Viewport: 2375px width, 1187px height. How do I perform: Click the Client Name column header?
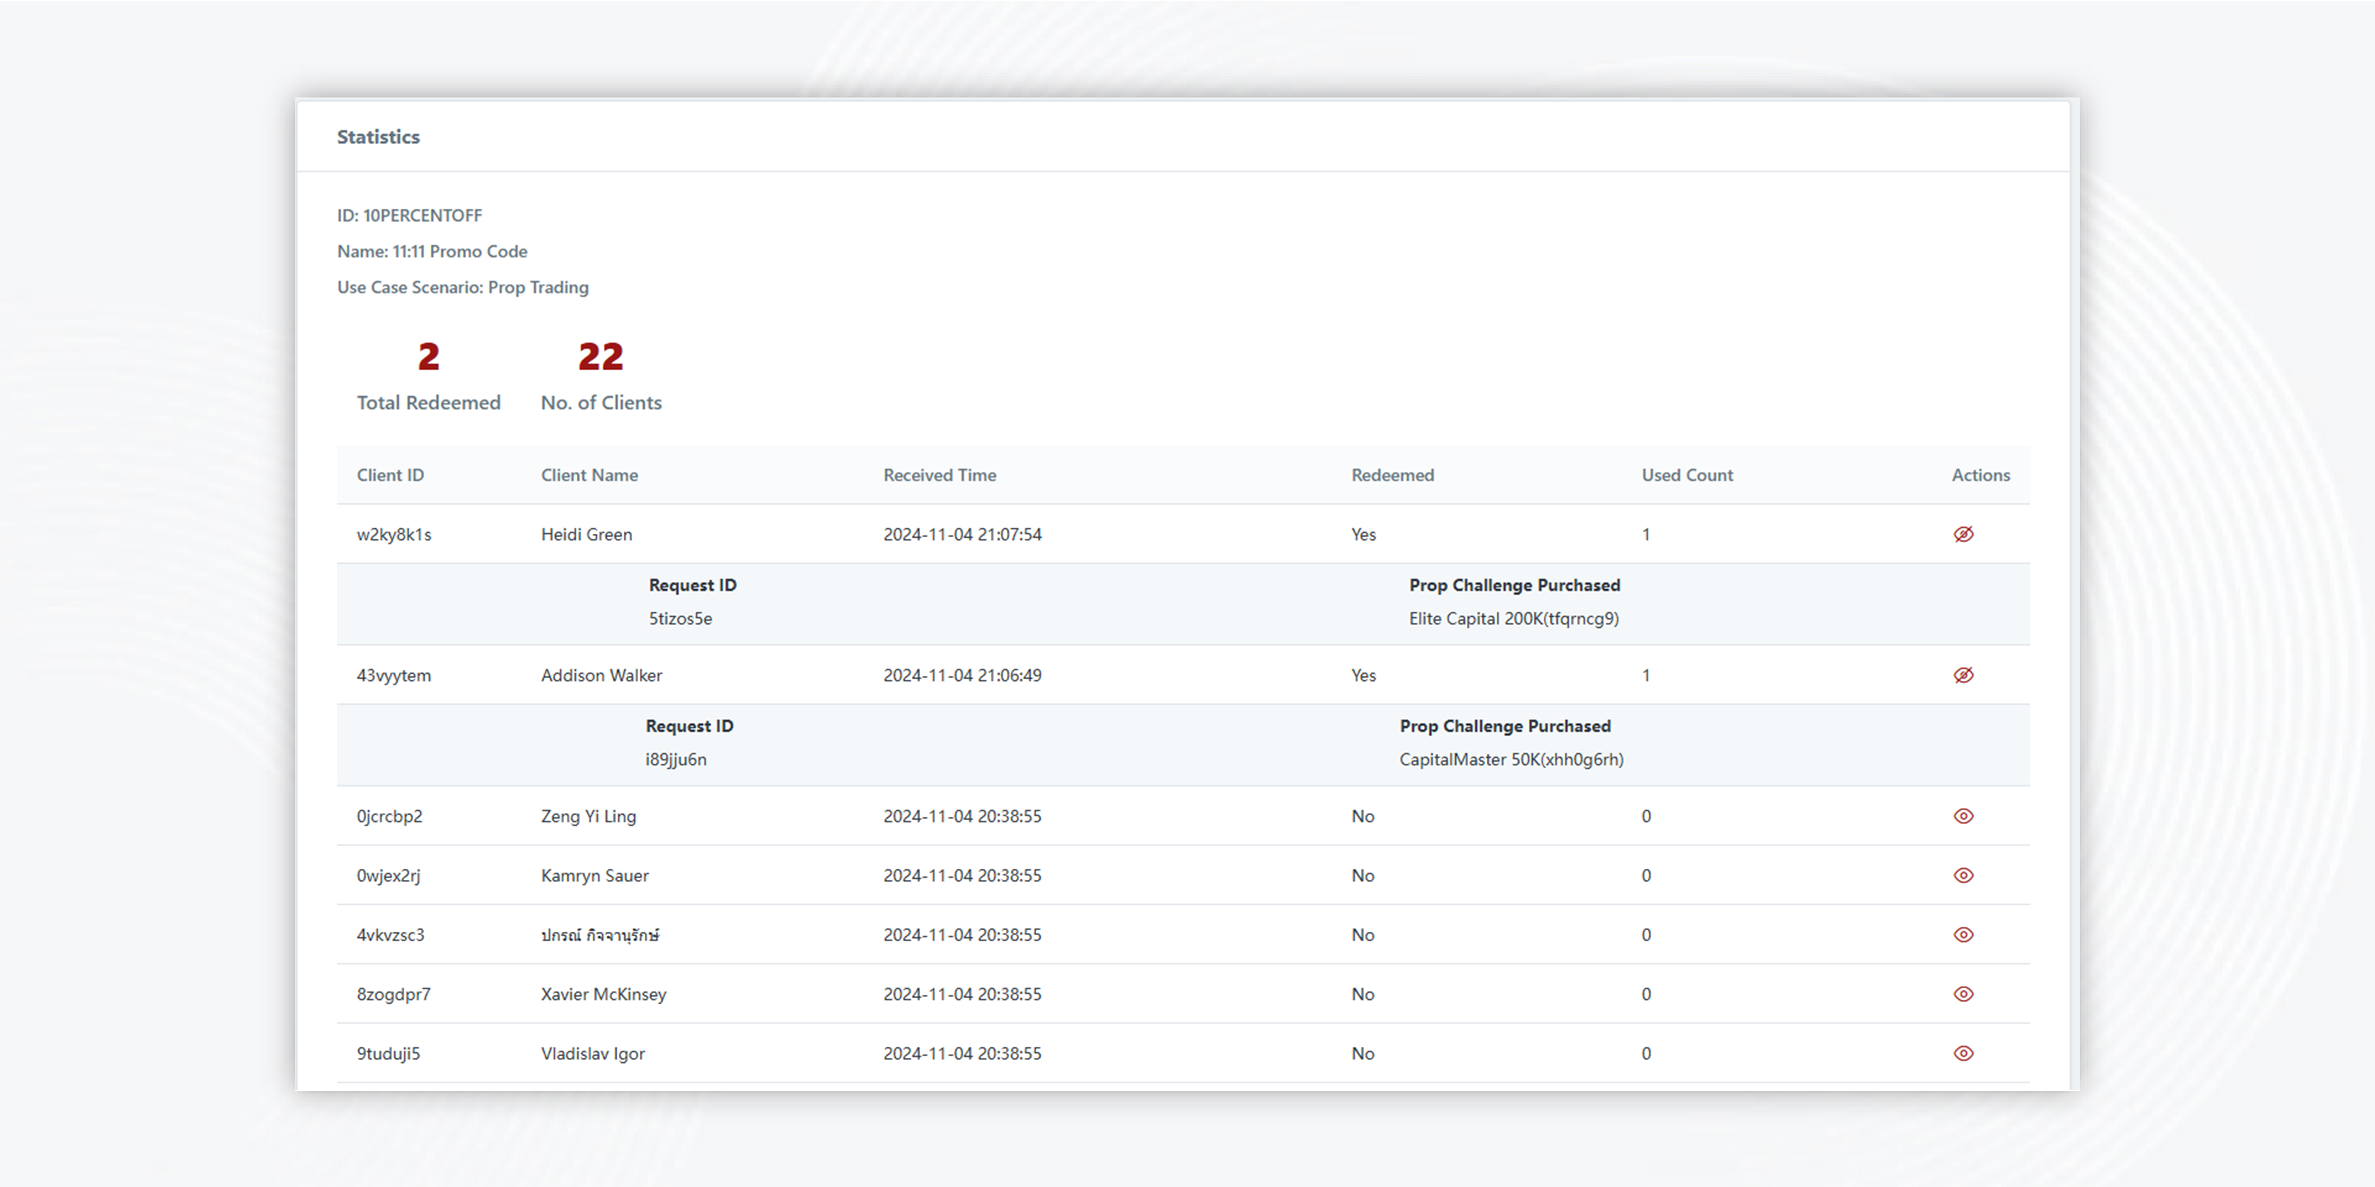click(589, 476)
